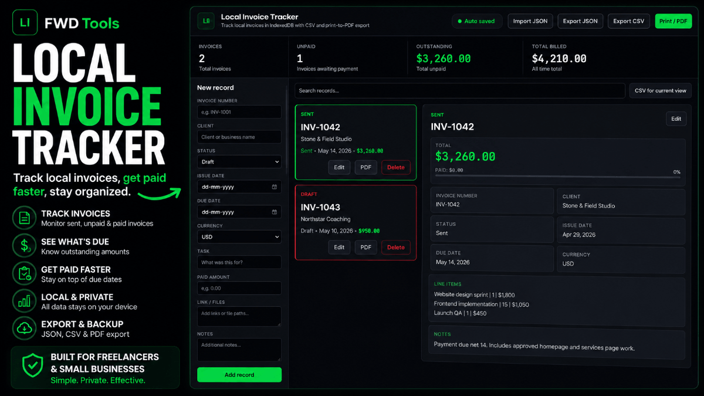Click Export JSON button

click(x=580, y=21)
